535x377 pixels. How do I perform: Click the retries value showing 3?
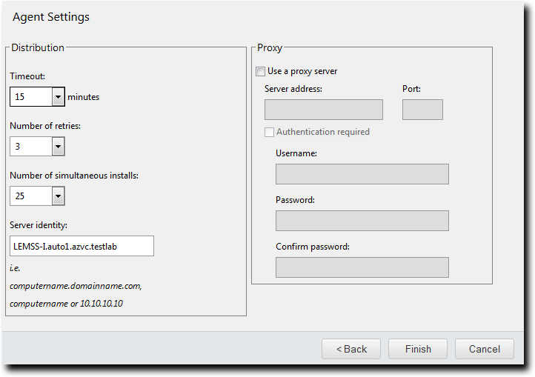(x=31, y=147)
